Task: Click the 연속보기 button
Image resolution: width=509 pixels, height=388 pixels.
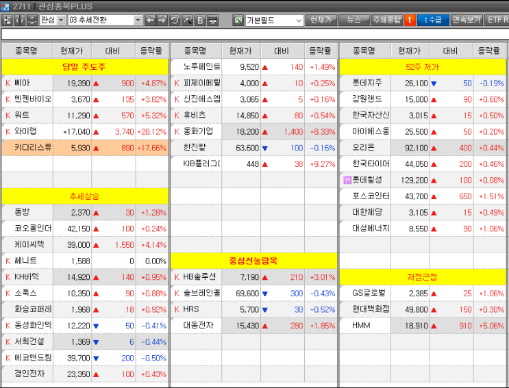Action: point(466,20)
